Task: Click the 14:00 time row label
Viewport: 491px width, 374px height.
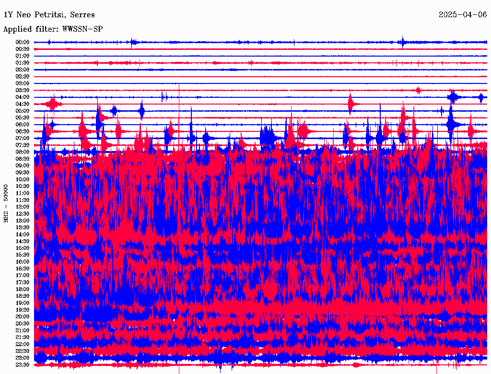Action: click(23, 234)
